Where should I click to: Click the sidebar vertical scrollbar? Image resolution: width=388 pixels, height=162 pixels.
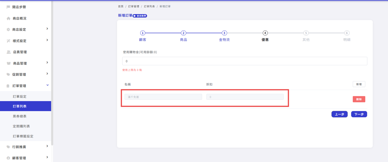pyautogui.click(x=52, y=73)
